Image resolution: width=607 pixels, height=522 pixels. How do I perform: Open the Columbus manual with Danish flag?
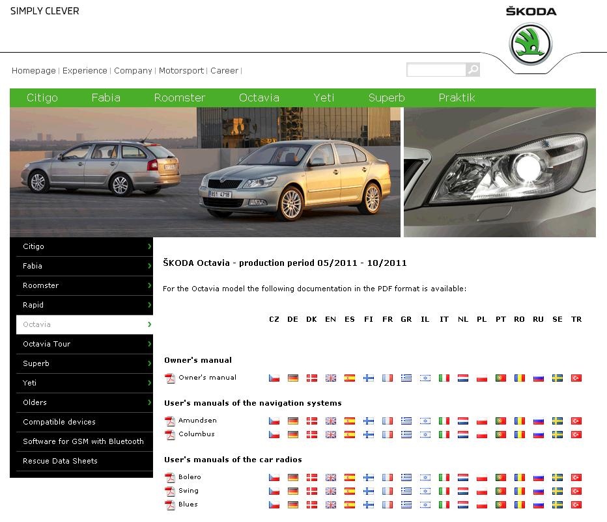pos(311,434)
